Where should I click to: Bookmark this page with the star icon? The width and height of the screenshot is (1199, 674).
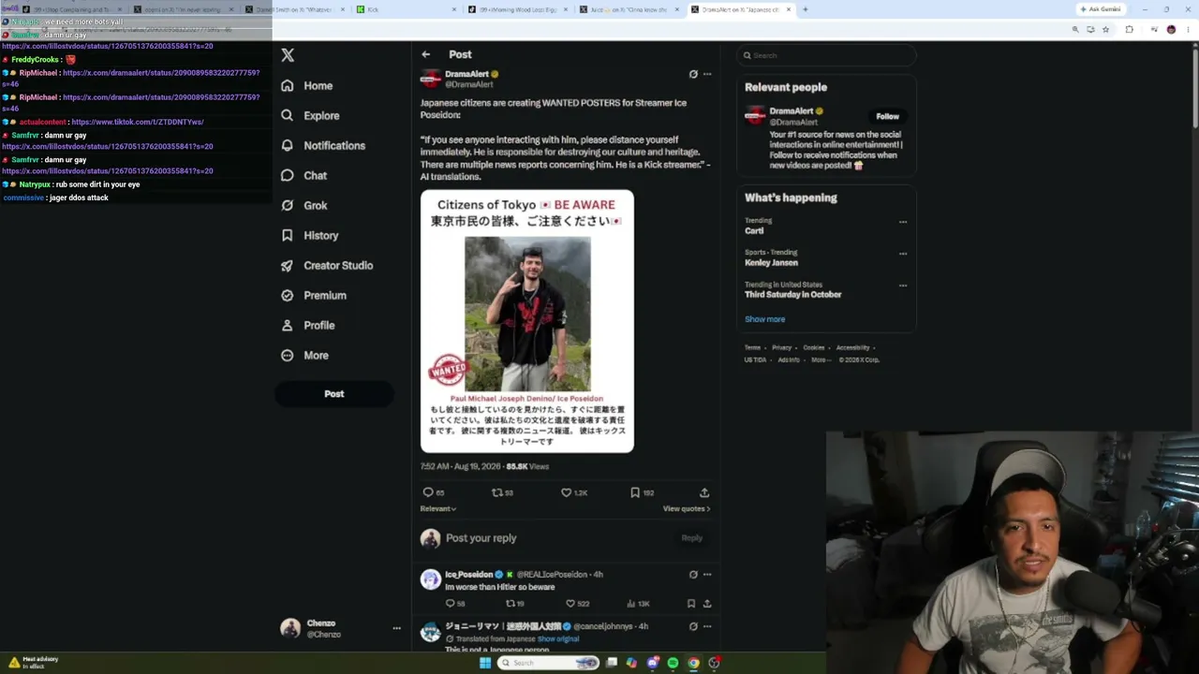pyautogui.click(x=1105, y=29)
